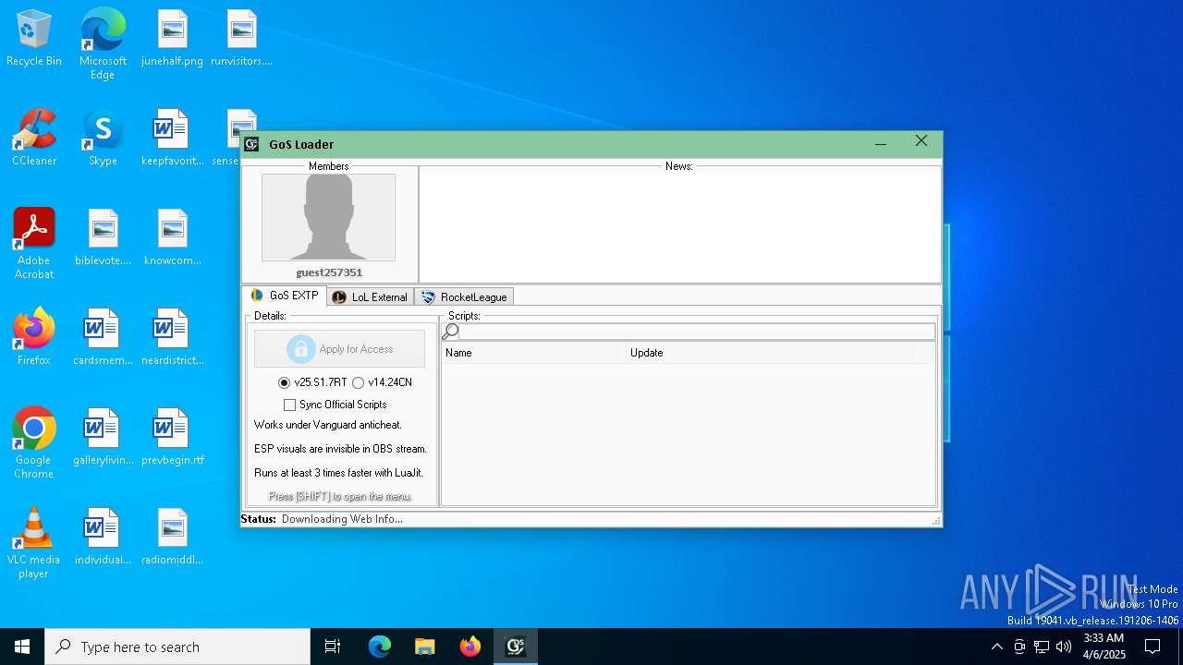Select the neardistrict Word document

coord(172,338)
